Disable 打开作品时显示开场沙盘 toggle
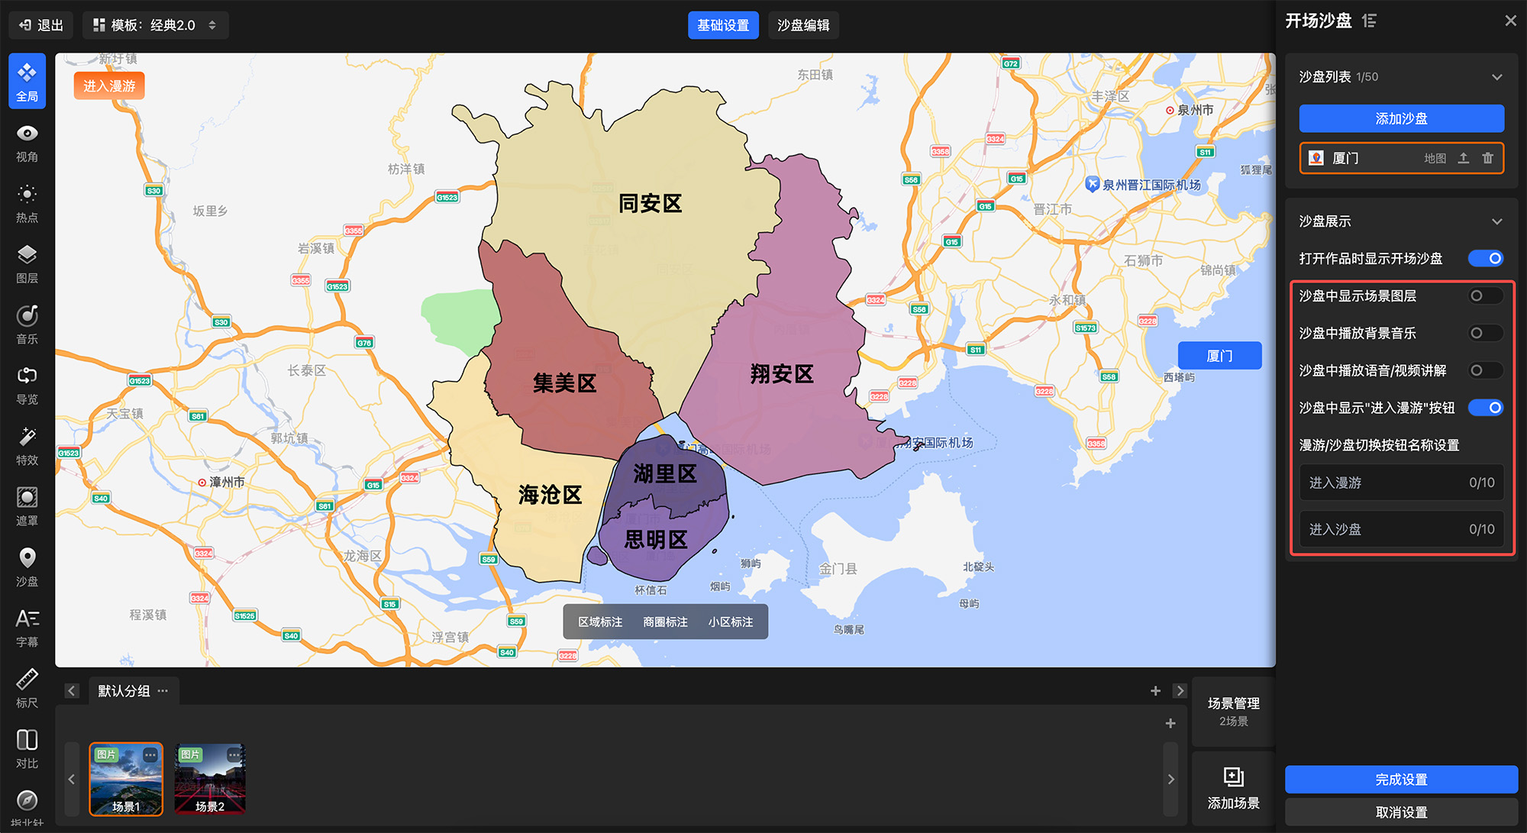Viewport: 1527px width, 833px height. tap(1485, 258)
